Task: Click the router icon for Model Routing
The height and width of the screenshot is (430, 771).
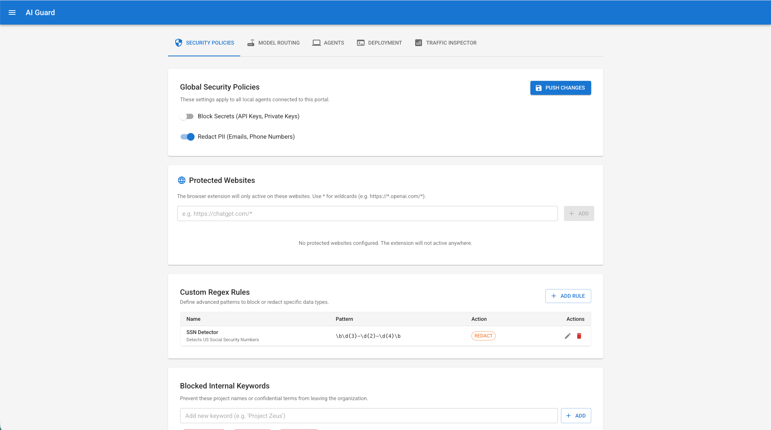Action: pyautogui.click(x=251, y=43)
